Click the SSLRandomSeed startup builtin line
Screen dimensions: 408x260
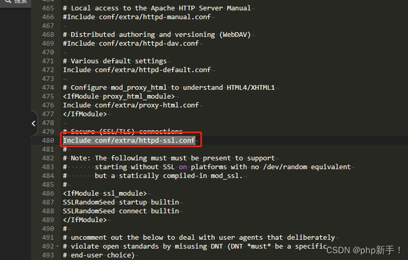121,202
